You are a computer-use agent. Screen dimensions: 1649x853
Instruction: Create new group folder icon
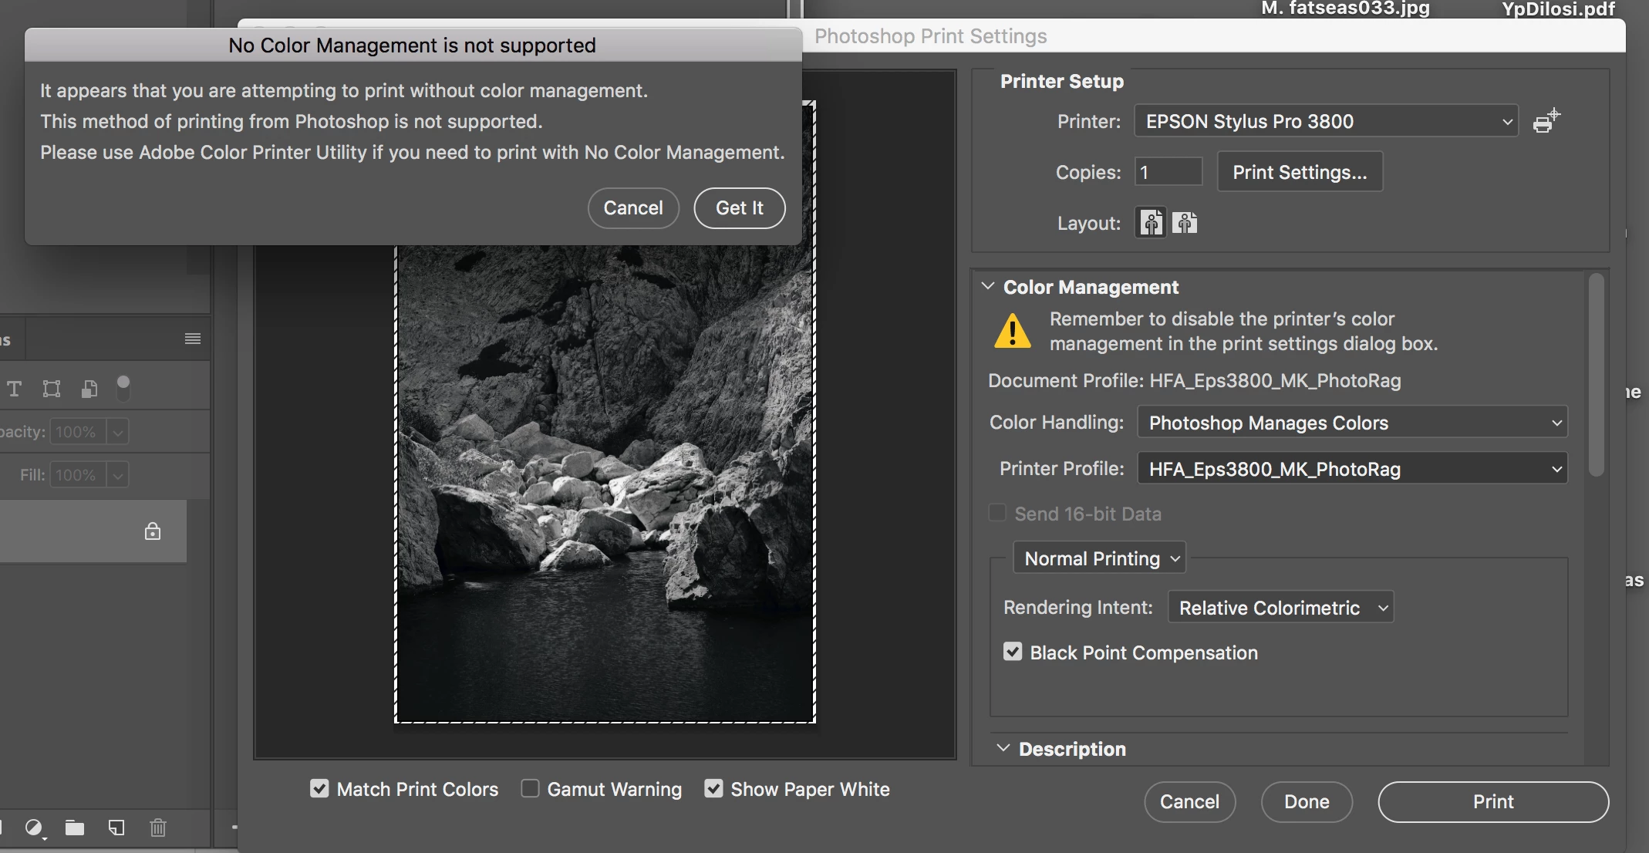(75, 828)
